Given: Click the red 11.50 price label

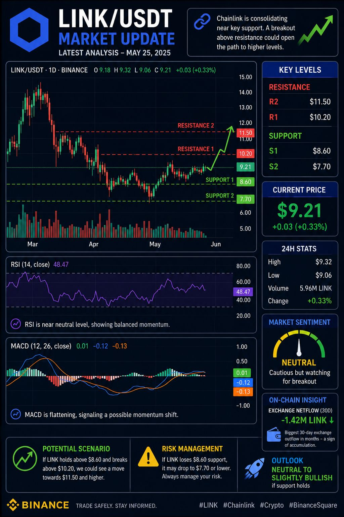Looking at the screenshot, I should click(x=246, y=133).
